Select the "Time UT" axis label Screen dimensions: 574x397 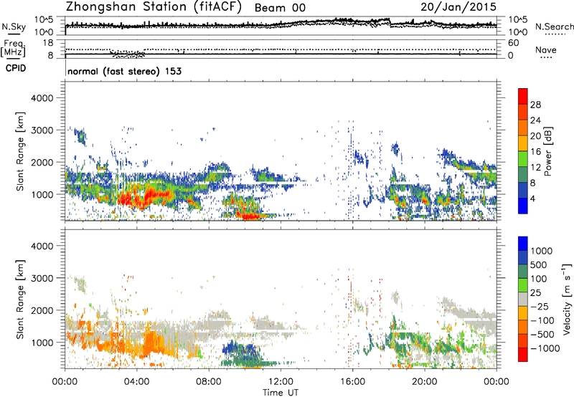coord(281,392)
